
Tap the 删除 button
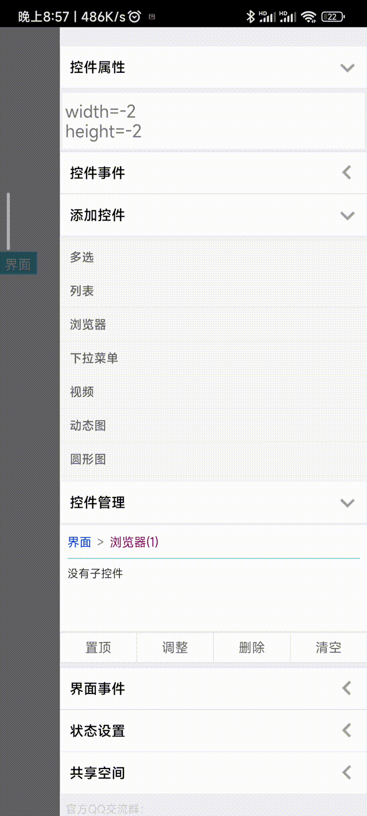[x=252, y=648]
